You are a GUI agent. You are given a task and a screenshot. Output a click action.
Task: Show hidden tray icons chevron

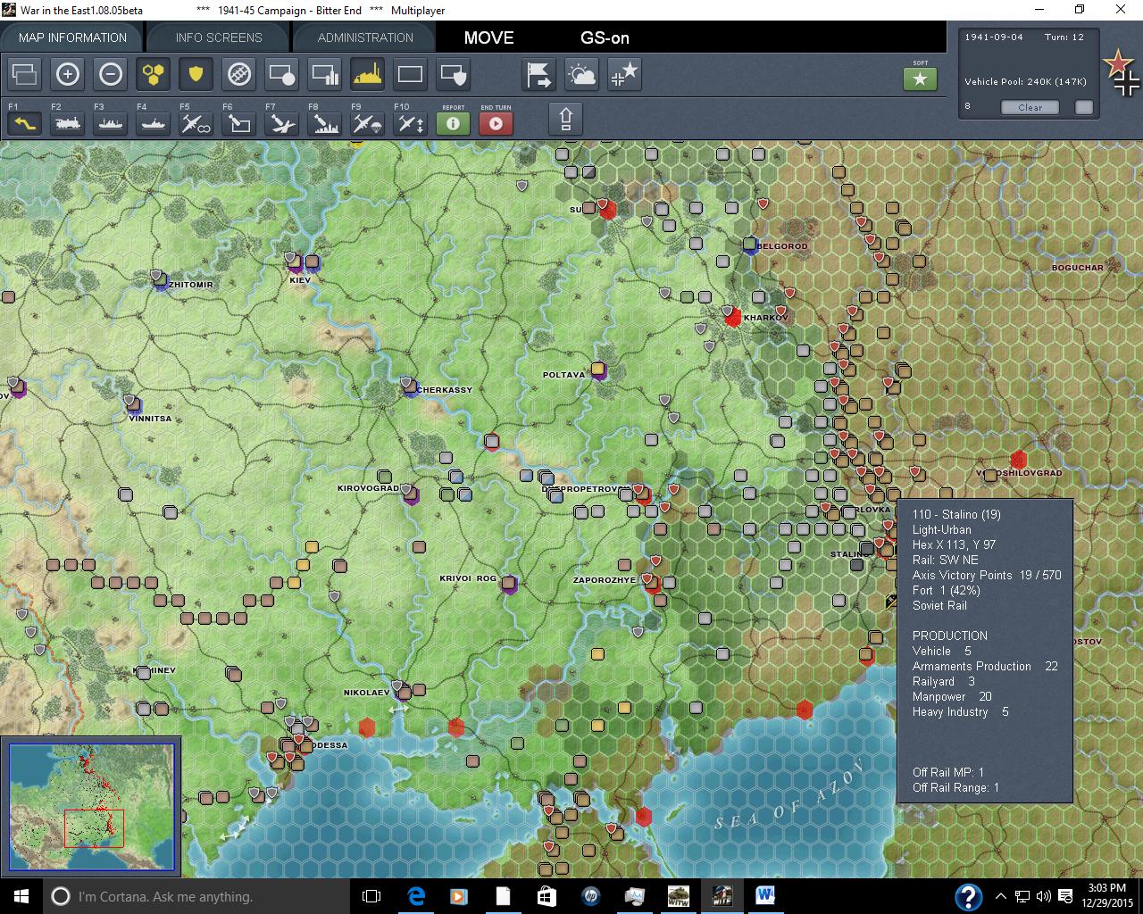point(1000,896)
